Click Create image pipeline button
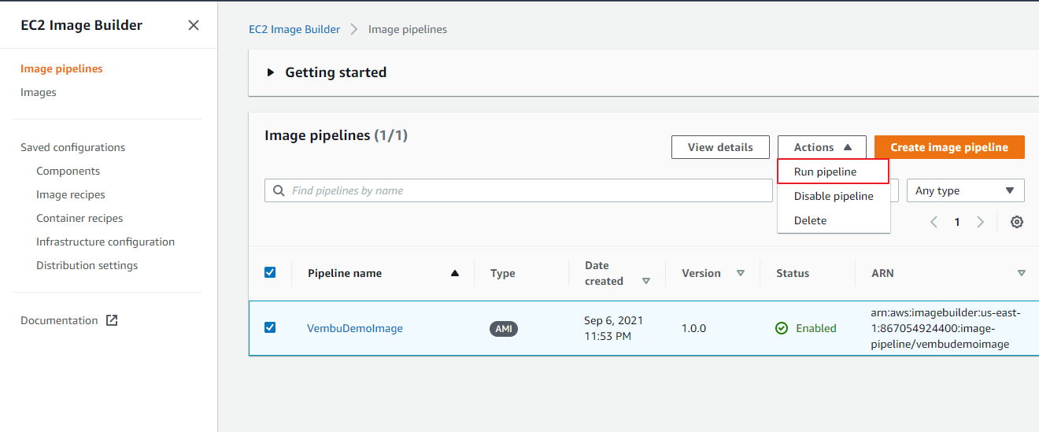The height and width of the screenshot is (432, 1039). coord(949,147)
